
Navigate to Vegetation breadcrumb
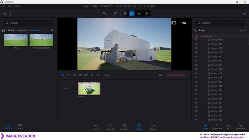[22, 30]
